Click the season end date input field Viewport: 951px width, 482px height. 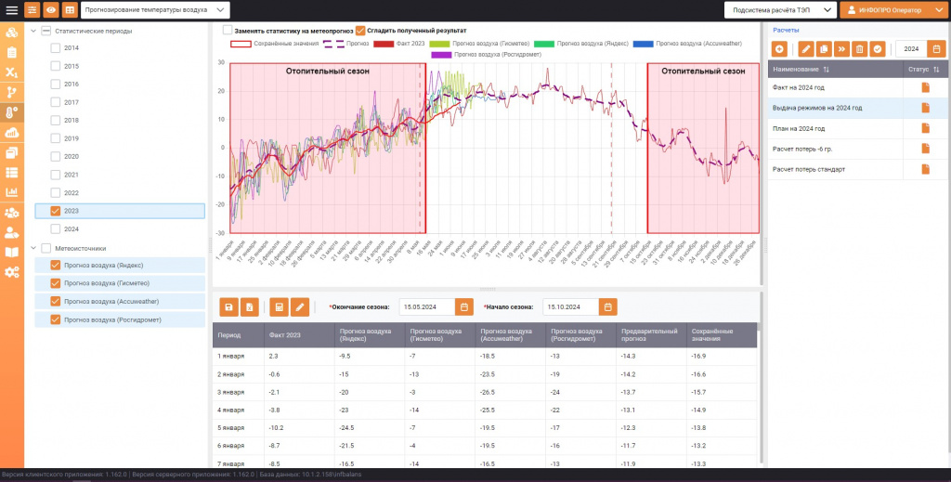coord(427,307)
